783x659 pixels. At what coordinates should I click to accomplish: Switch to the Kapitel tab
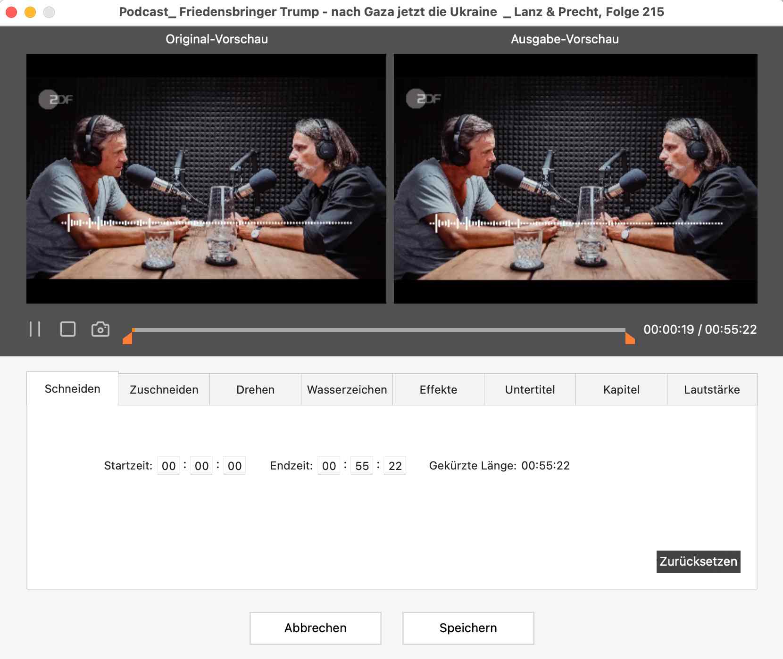[x=621, y=390]
